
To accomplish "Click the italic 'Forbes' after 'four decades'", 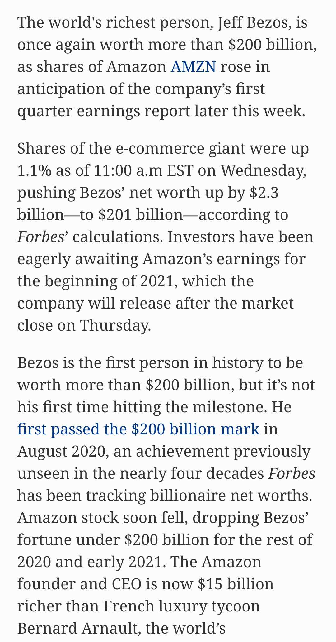I will tap(292, 473).
